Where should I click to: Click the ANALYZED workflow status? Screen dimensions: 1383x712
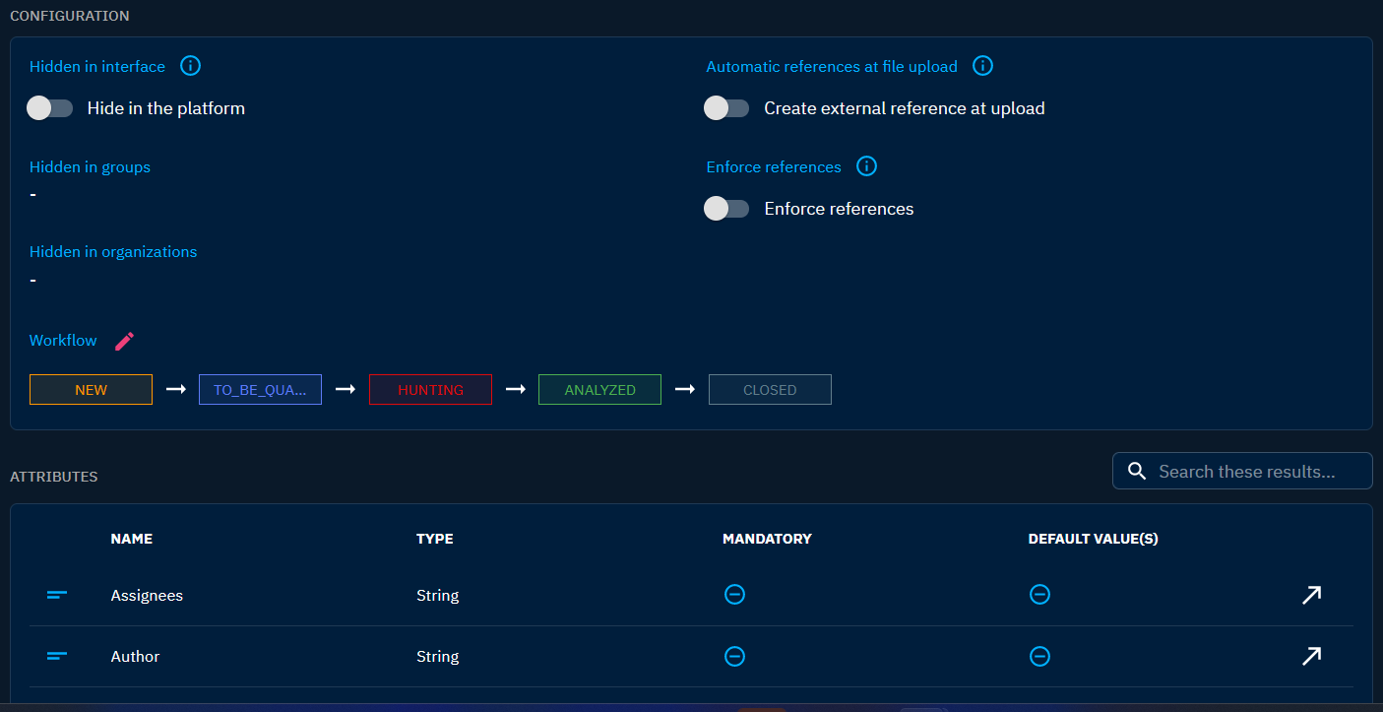coord(599,390)
